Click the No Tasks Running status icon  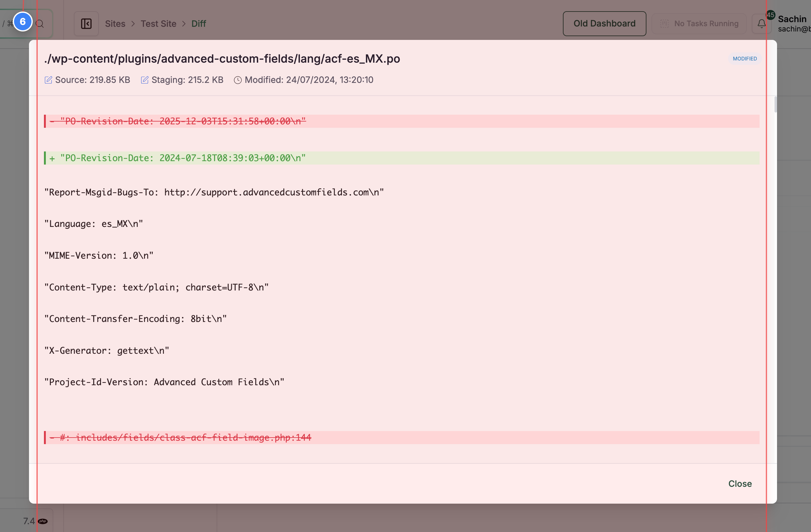click(664, 23)
